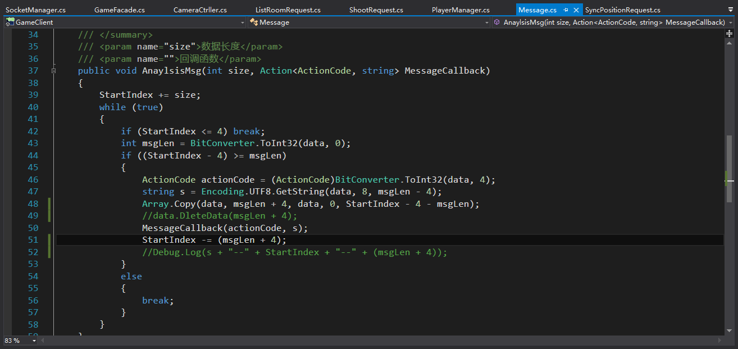
Task: Switch to the ListRoomRequest.cs tab
Action: coord(288,10)
